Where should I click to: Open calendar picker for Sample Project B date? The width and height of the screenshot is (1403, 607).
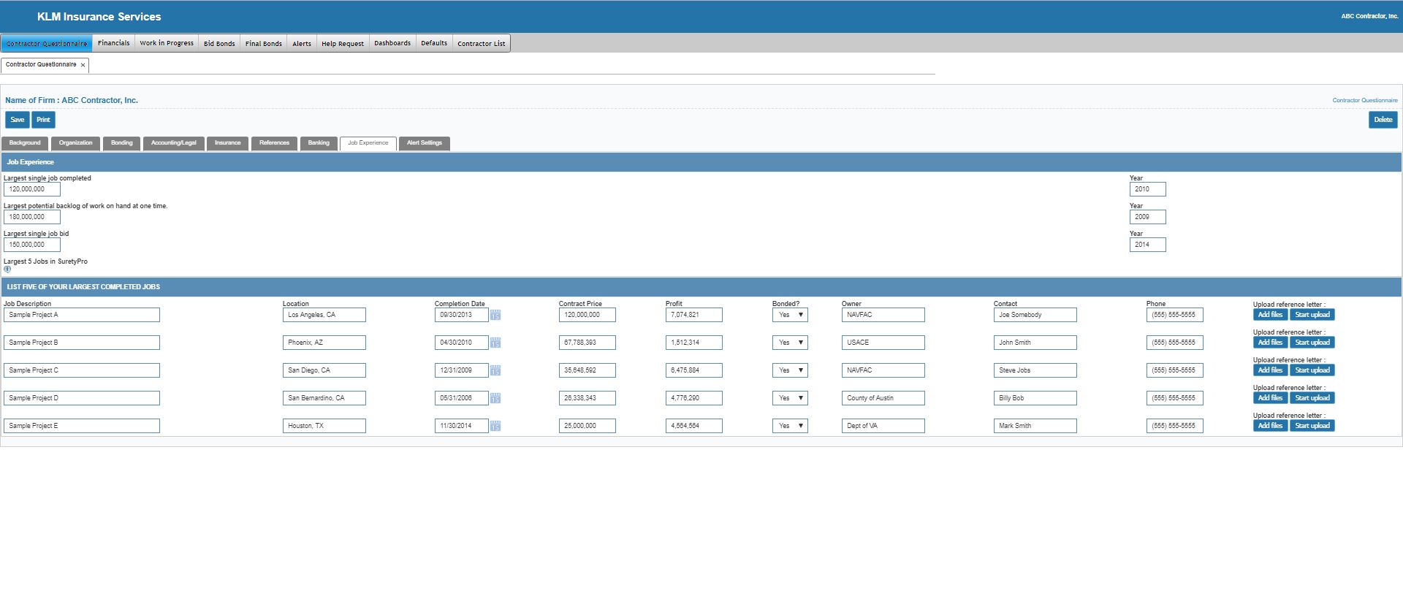(495, 343)
